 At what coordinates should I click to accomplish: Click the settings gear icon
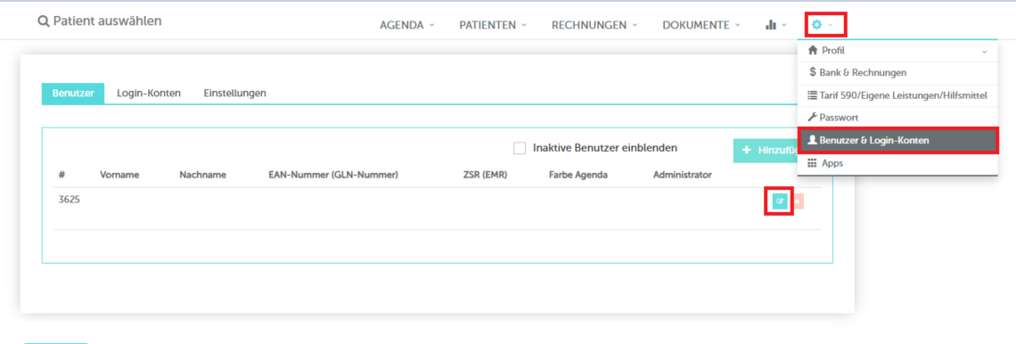pyautogui.click(x=817, y=25)
